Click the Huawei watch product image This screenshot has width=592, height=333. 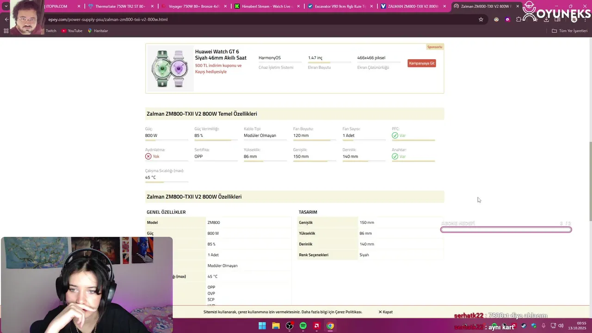coord(170,68)
